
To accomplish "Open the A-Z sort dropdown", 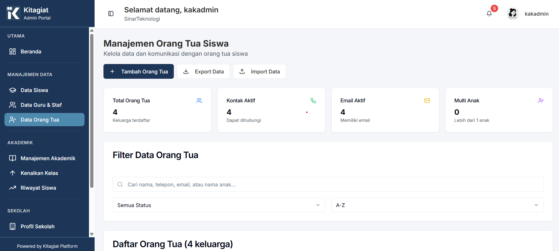I will tap(438, 205).
